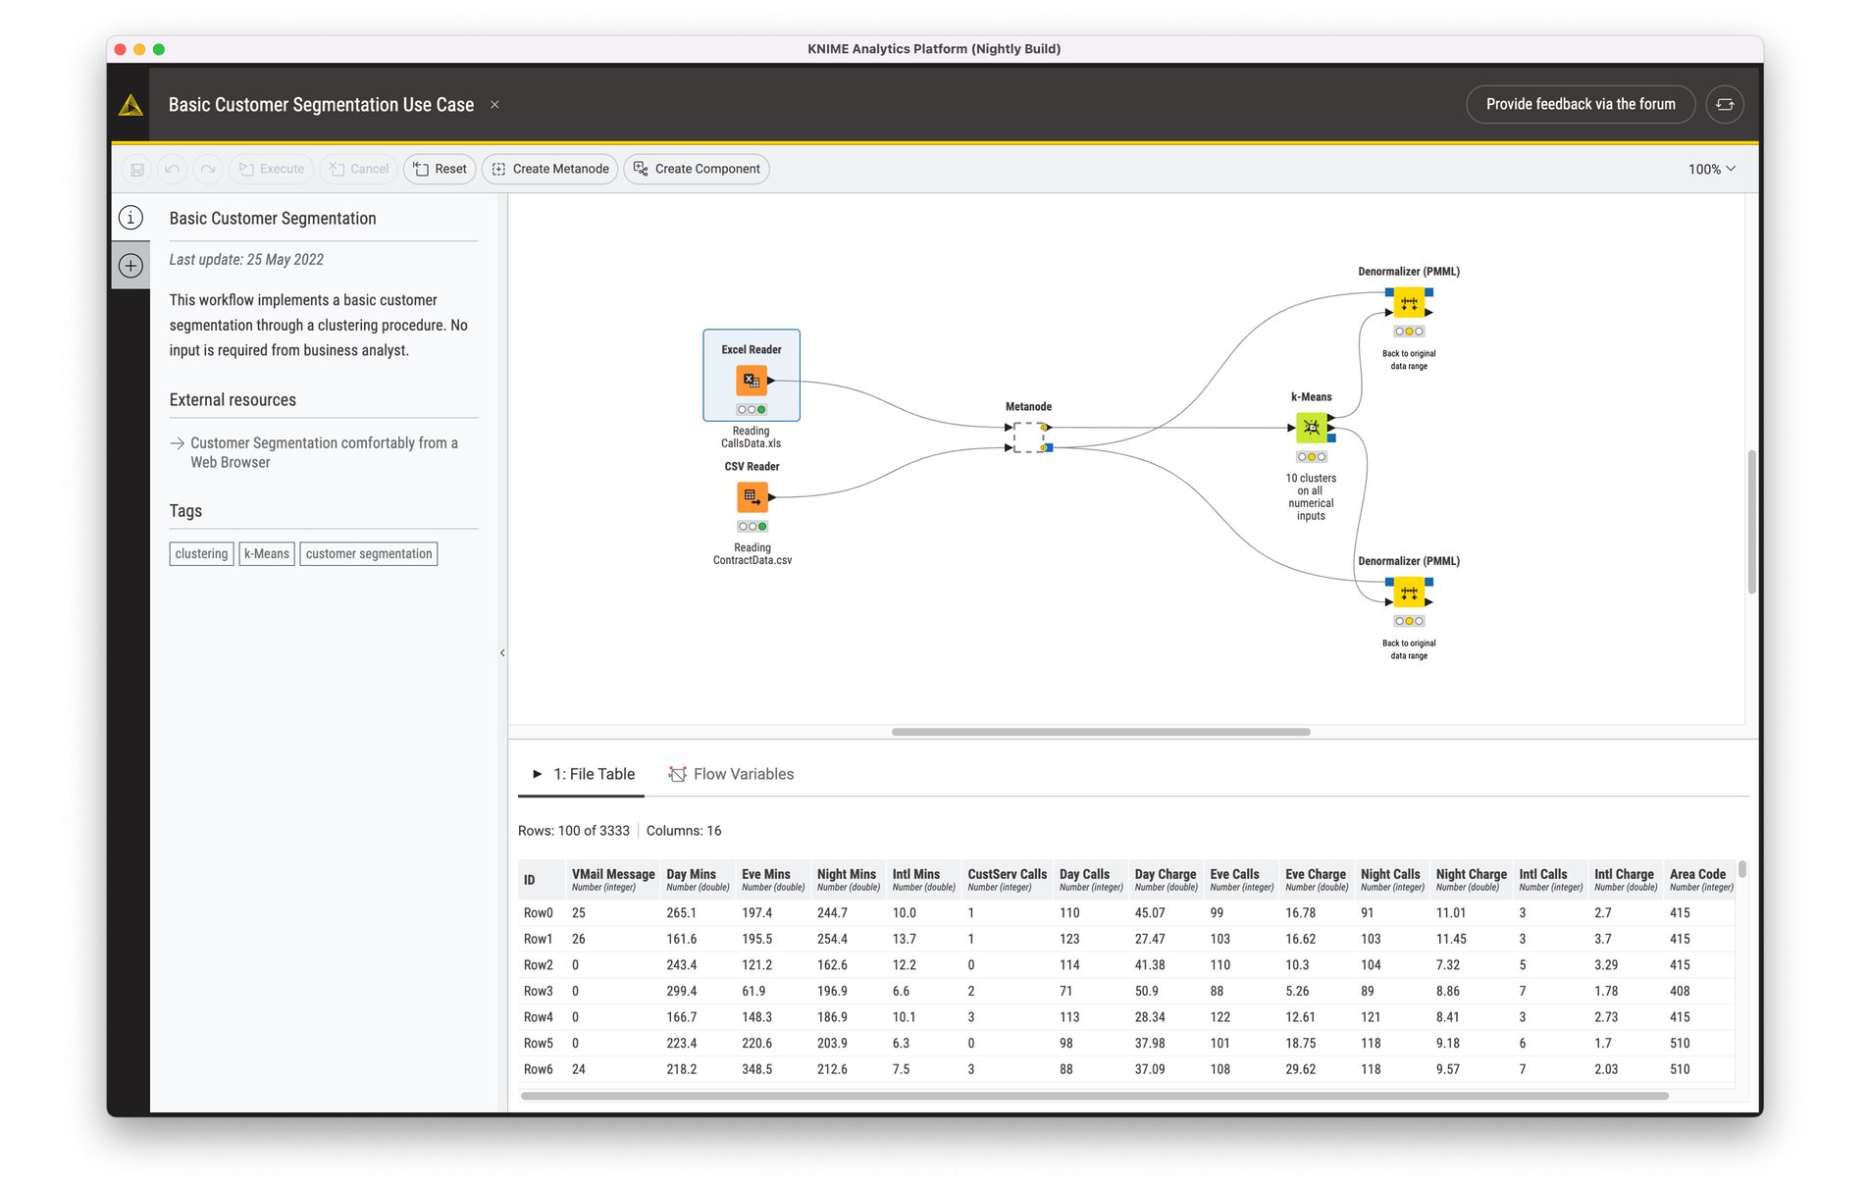
Task: Click the k-Means node icon
Action: tap(1312, 428)
